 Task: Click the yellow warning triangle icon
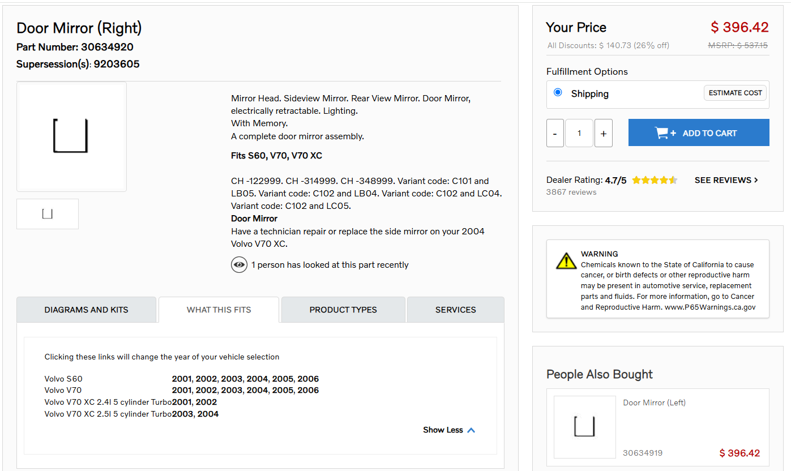click(x=566, y=261)
